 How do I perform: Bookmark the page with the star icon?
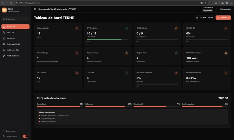coord(206,3)
